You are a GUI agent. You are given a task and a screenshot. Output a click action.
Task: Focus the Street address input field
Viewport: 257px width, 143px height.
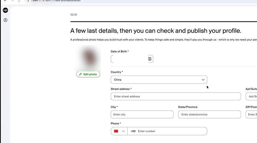point(176,97)
